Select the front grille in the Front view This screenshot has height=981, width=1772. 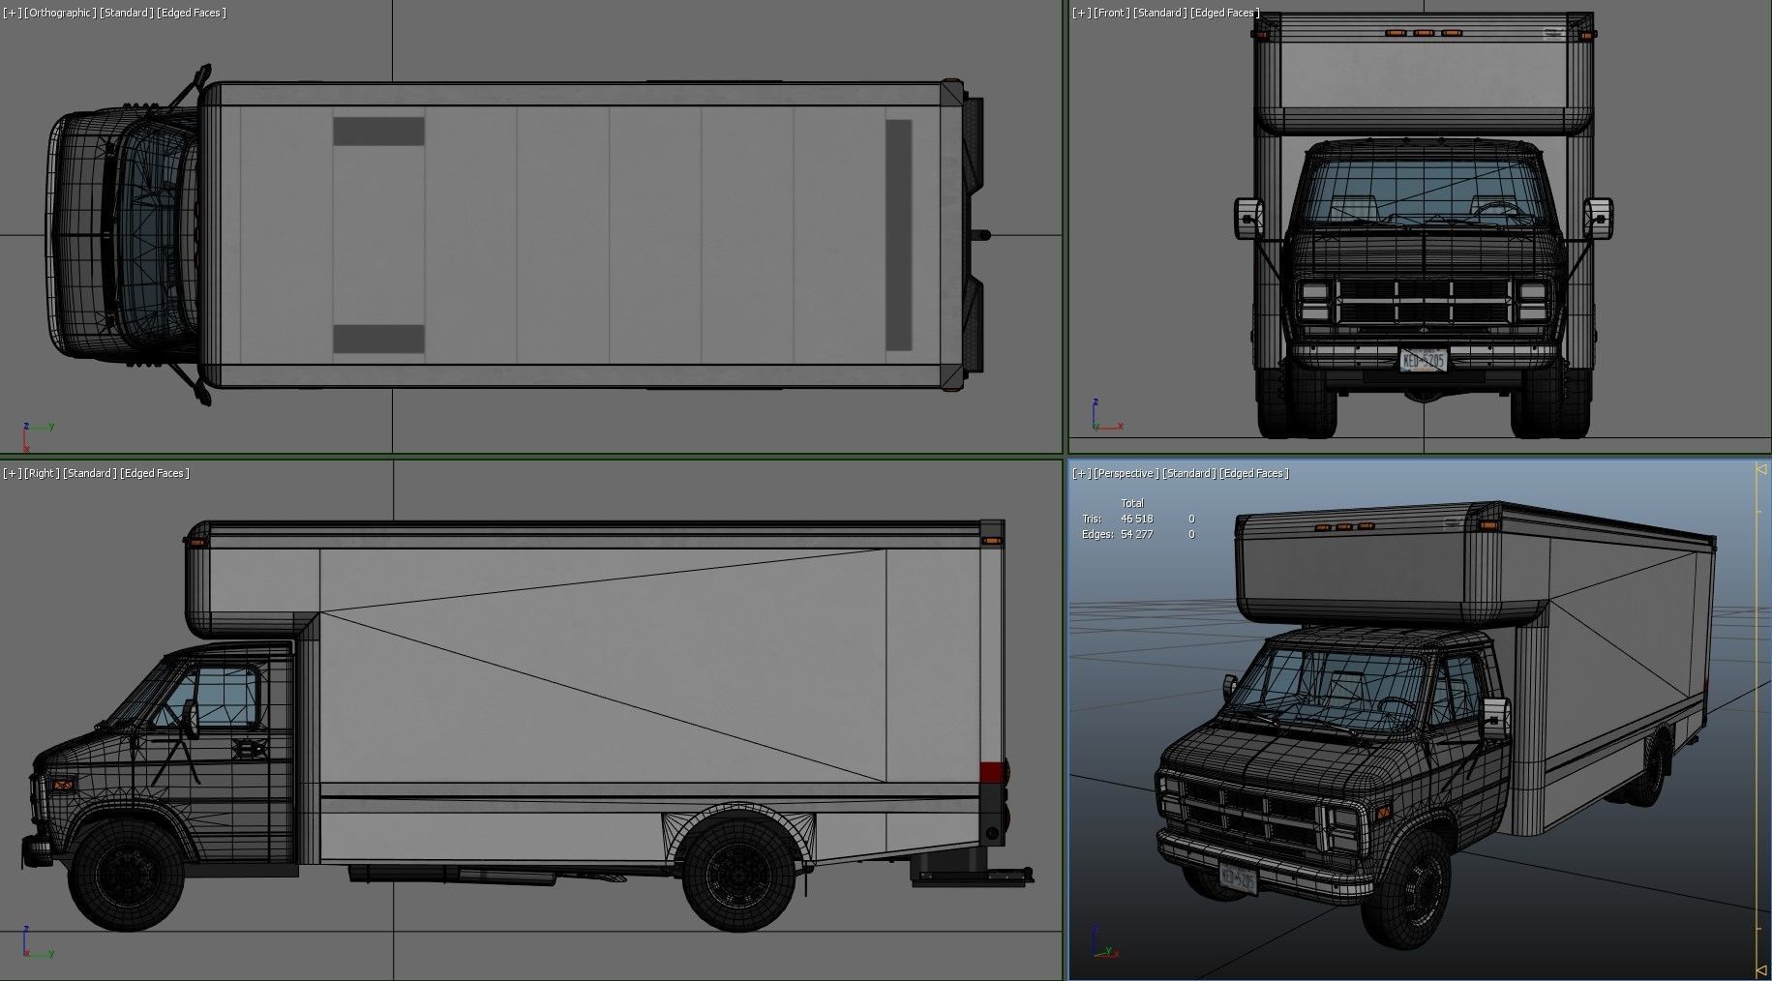[1424, 302]
